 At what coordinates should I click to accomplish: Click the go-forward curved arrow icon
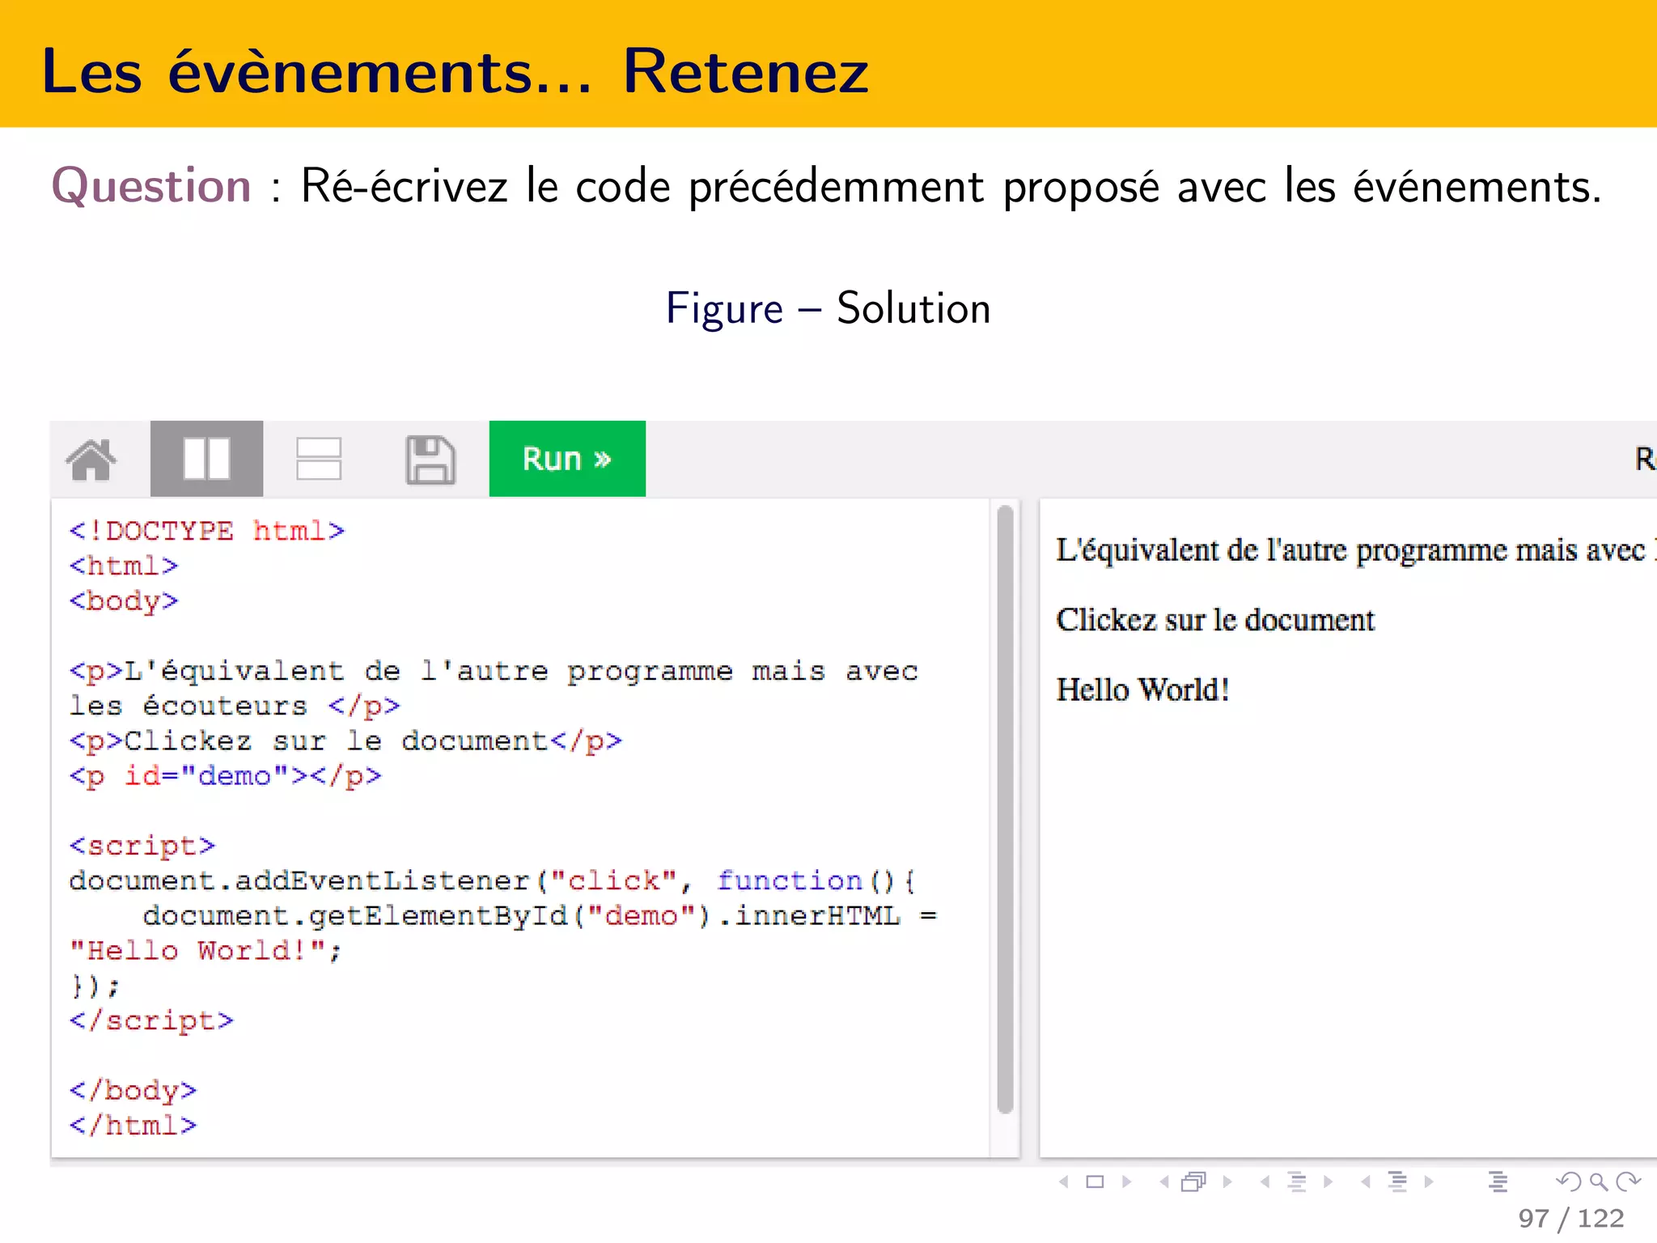[x=1628, y=1182]
